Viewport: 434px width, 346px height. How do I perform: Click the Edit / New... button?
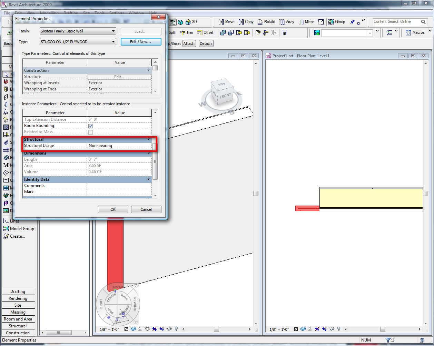pyautogui.click(x=141, y=42)
